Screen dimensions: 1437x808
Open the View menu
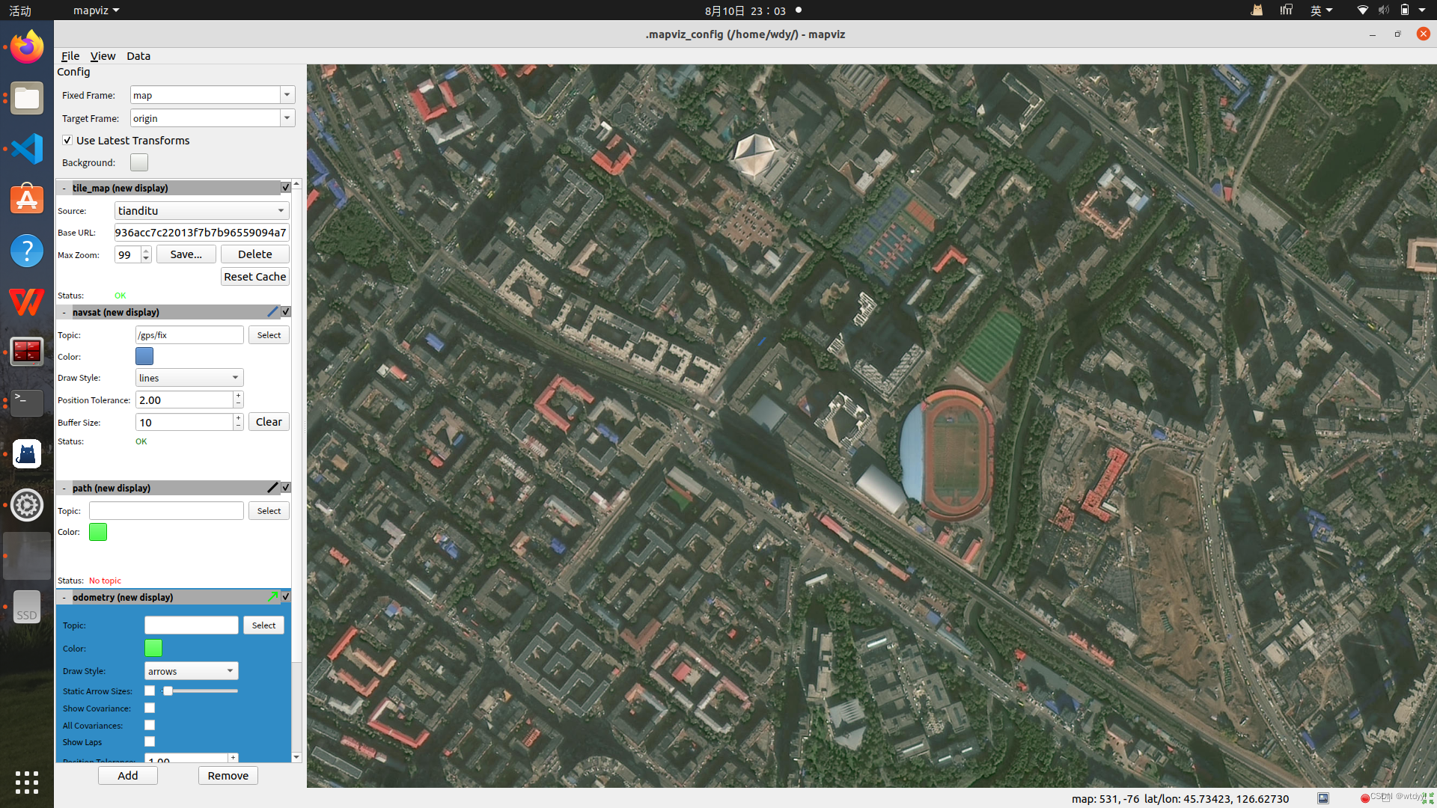103,56
